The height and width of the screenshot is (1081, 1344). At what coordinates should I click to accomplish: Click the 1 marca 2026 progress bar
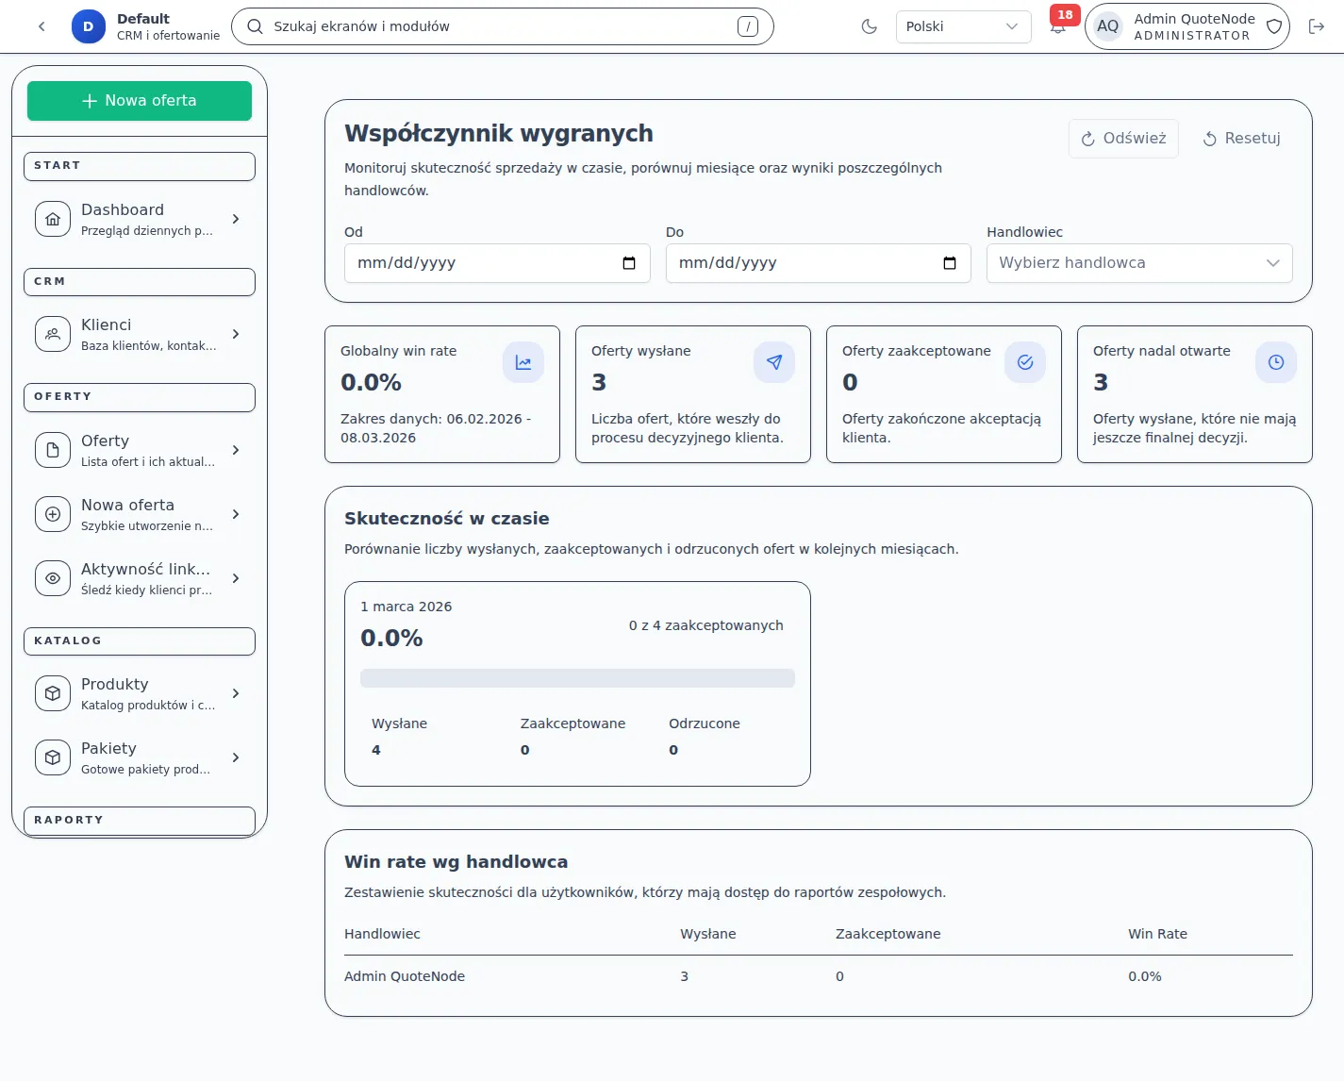click(577, 678)
